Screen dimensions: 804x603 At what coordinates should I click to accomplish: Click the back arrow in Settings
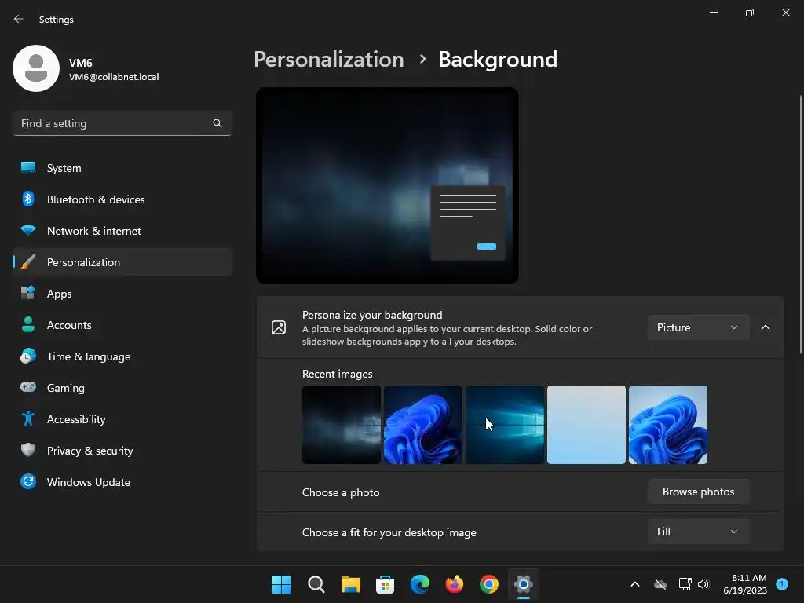tap(19, 19)
